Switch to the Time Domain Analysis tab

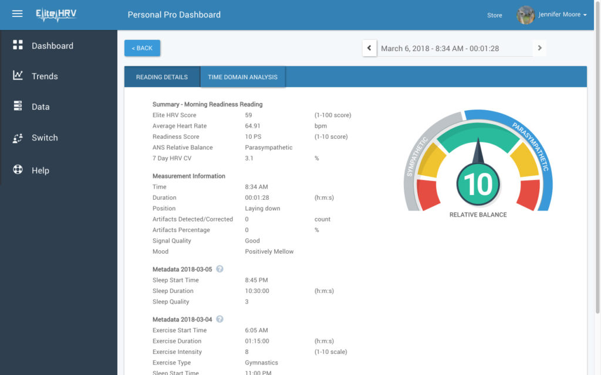[242, 76]
